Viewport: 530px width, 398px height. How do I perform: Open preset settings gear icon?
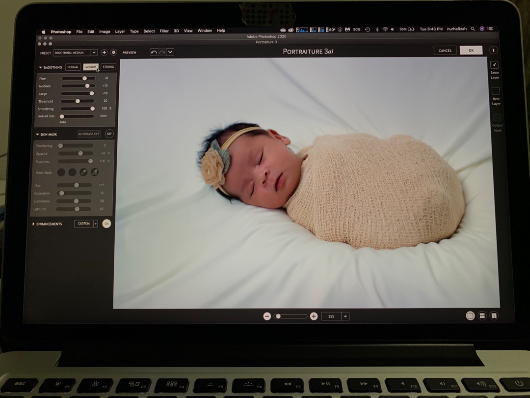pyautogui.click(x=113, y=53)
